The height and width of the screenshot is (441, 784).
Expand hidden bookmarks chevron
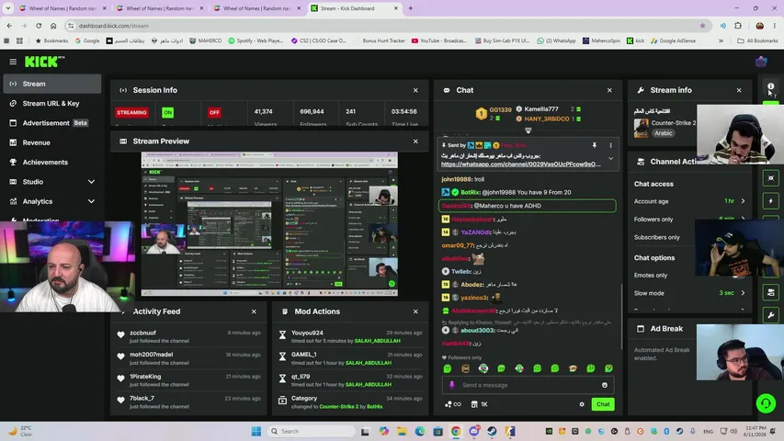click(721, 41)
